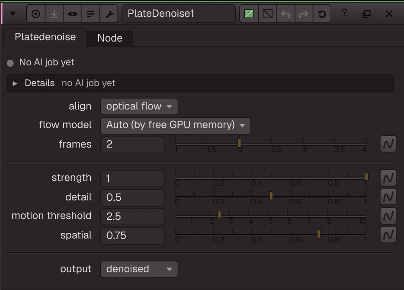Click the spatial value field
Image resolution: width=404 pixels, height=290 pixels.
(132, 236)
